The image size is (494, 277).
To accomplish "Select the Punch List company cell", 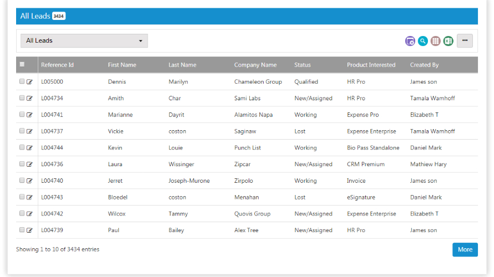I will coord(248,148).
